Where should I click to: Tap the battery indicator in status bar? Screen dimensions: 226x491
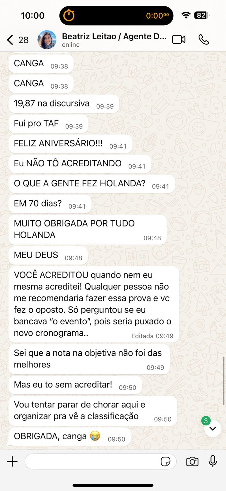click(202, 15)
